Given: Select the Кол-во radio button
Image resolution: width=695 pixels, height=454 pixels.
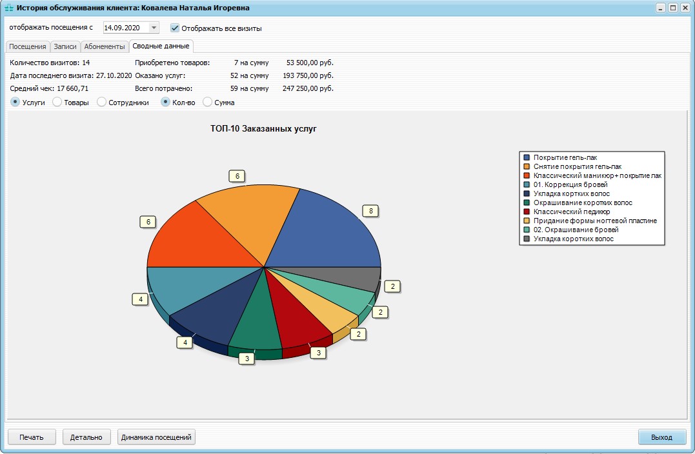Looking at the screenshot, I should (x=166, y=103).
